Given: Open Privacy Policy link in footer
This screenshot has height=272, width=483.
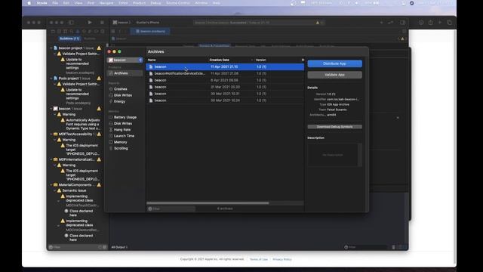Looking at the screenshot, I should pyautogui.click(x=281, y=259).
